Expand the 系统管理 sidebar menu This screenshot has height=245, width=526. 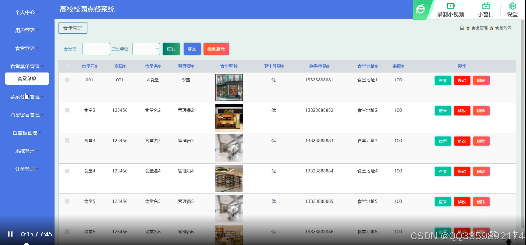tap(27, 151)
